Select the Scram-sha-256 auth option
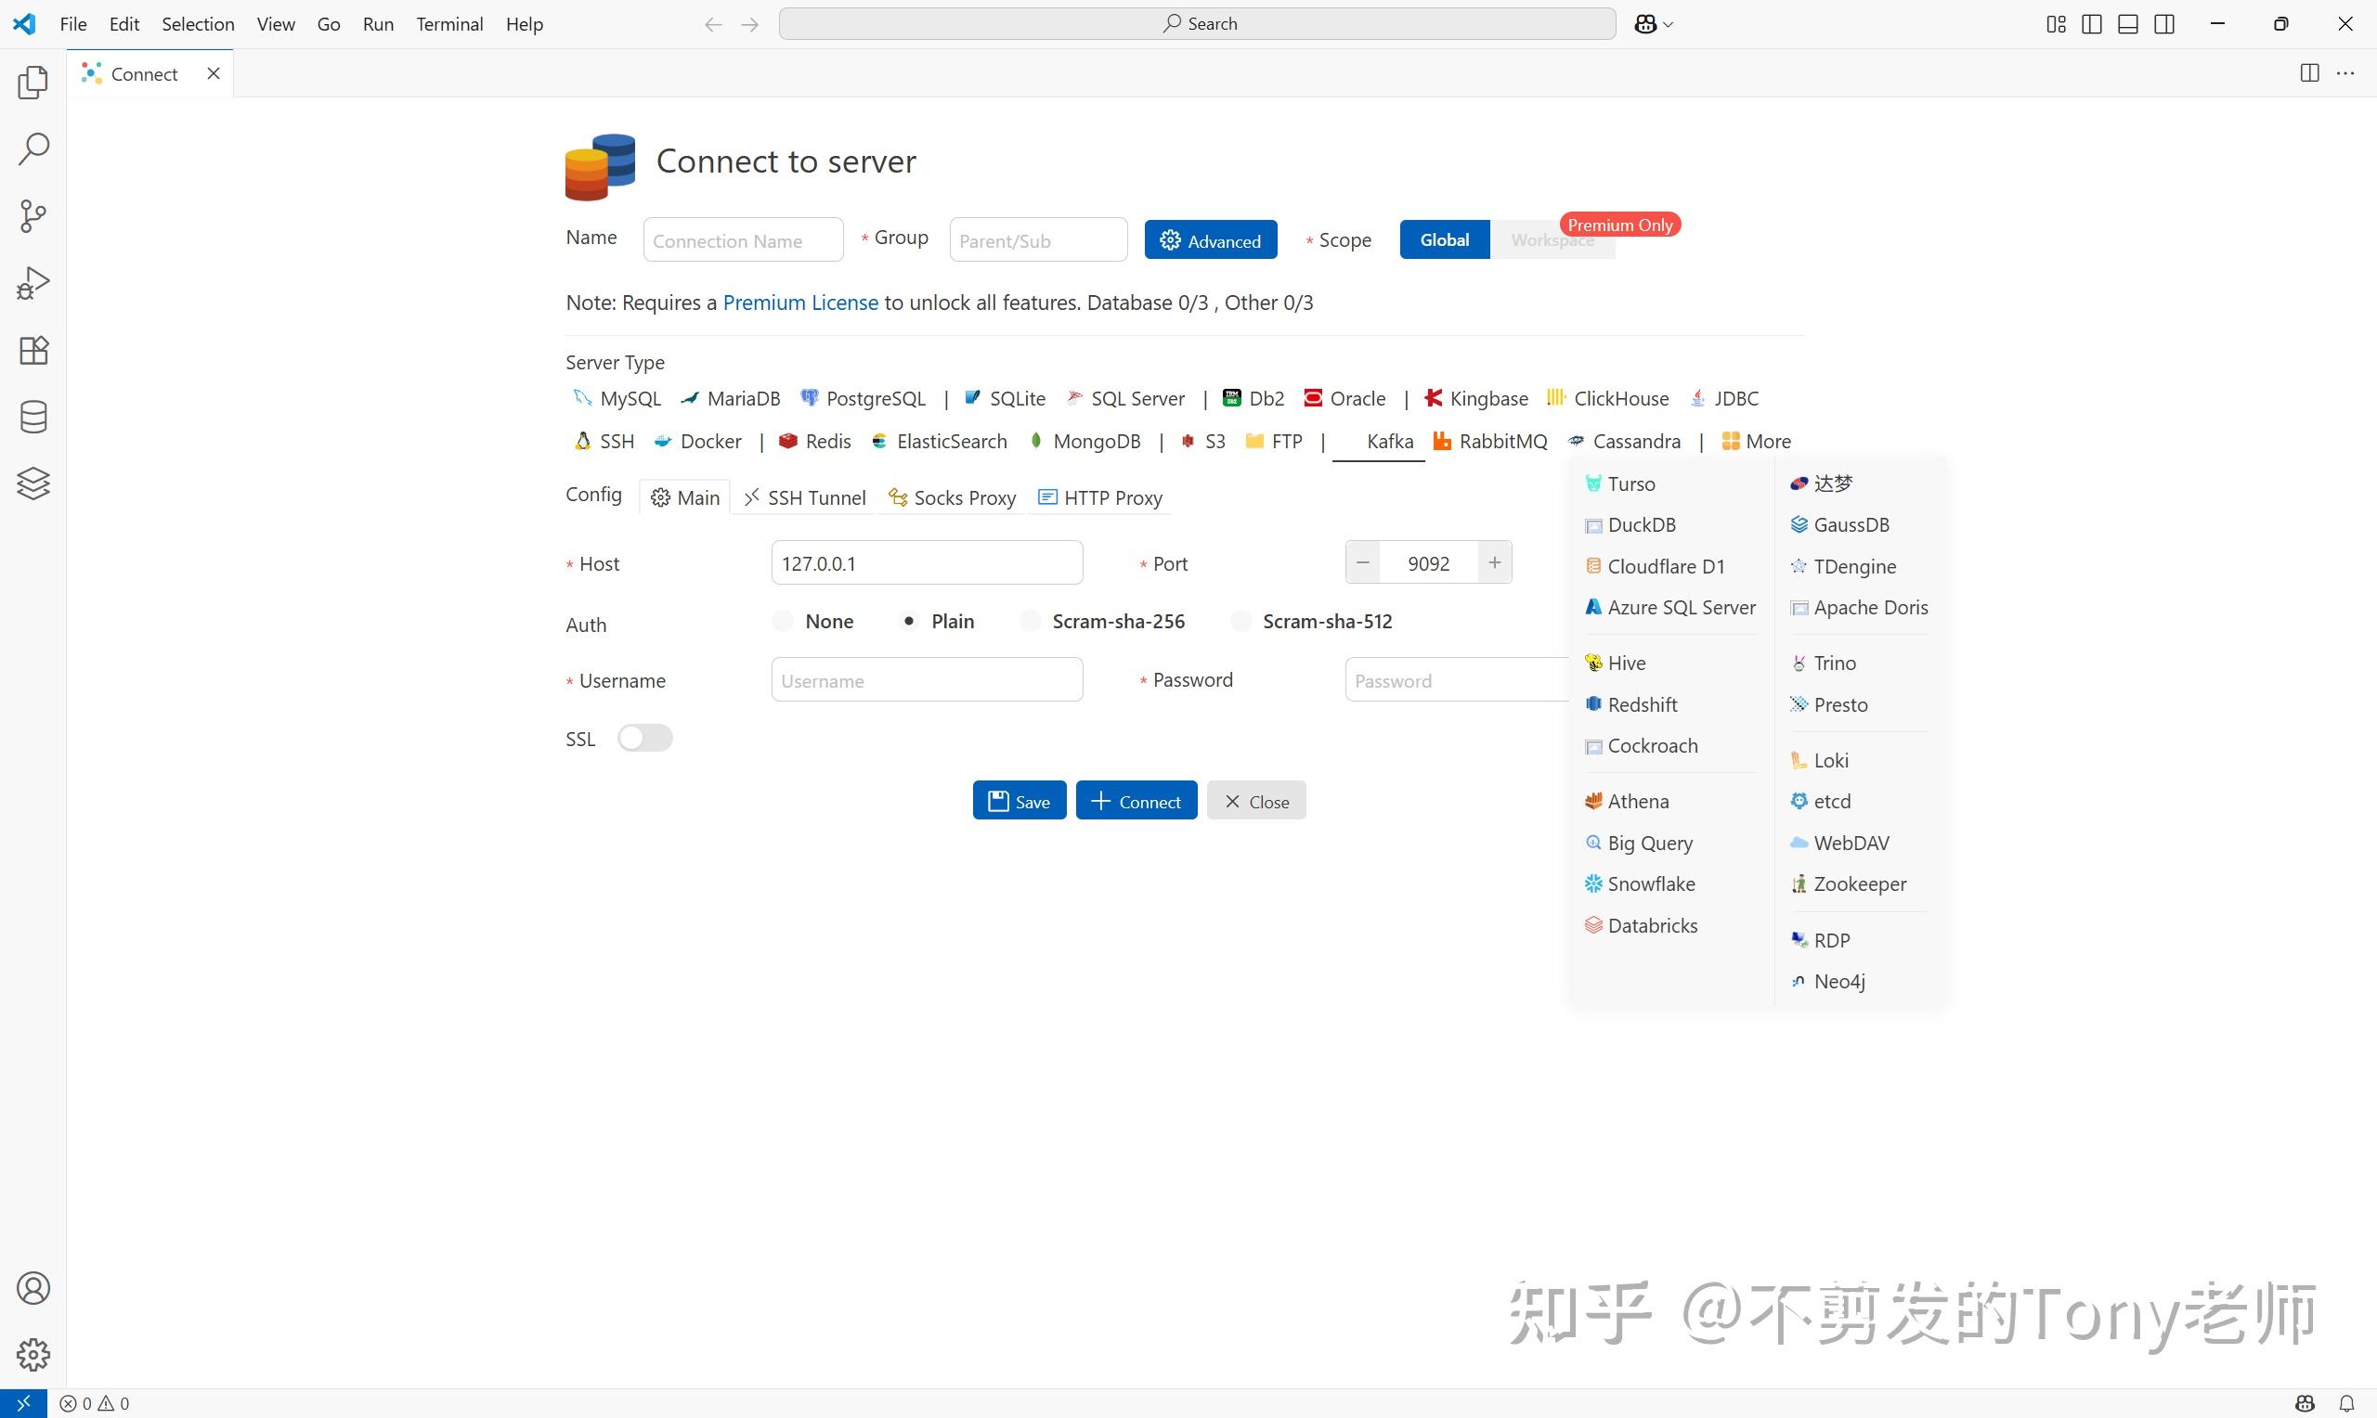The width and height of the screenshot is (2377, 1418). [x=1031, y=620]
